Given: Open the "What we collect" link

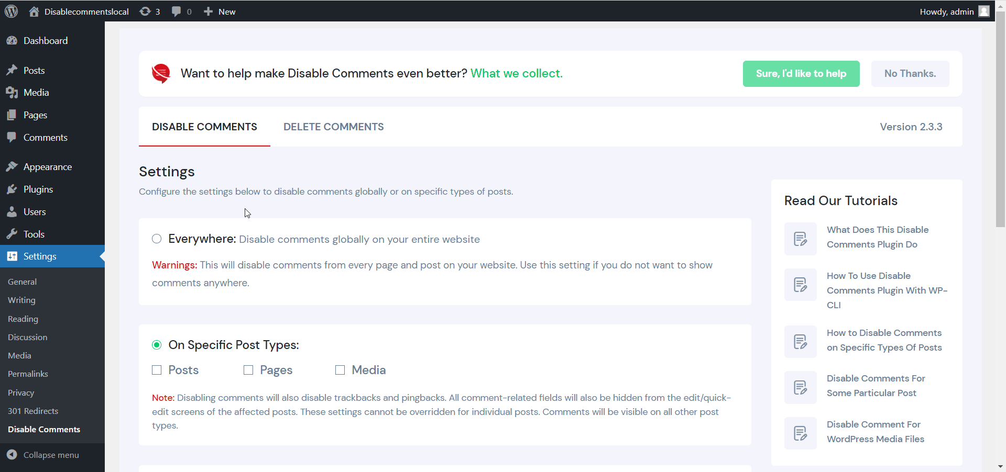Looking at the screenshot, I should pyautogui.click(x=516, y=74).
